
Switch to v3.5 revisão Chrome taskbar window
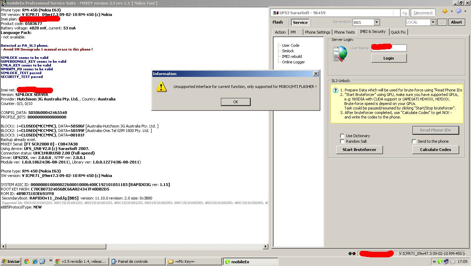point(81,261)
